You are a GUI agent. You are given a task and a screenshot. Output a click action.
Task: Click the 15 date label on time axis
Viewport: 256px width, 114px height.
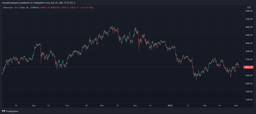point(118,105)
